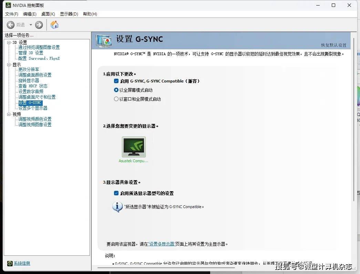Collapse the 显示 tree branch
360x274 pixels.
[9, 64]
